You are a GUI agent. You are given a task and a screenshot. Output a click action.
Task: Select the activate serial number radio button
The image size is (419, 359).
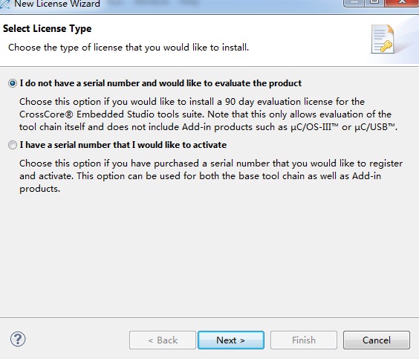13,145
